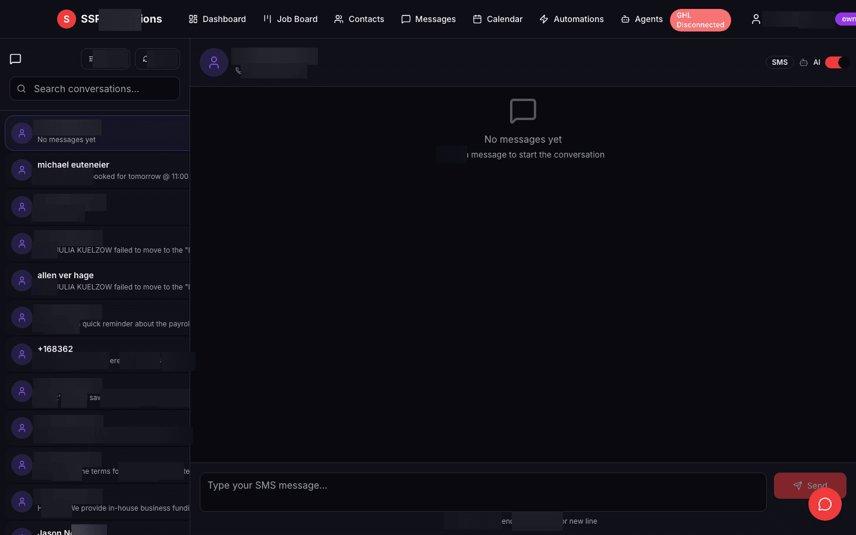The height and width of the screenshot is (535, 856).
Task: Click the Calendar icon in the navigation bar
Action: pyautogui.click(x=477, y=19)
